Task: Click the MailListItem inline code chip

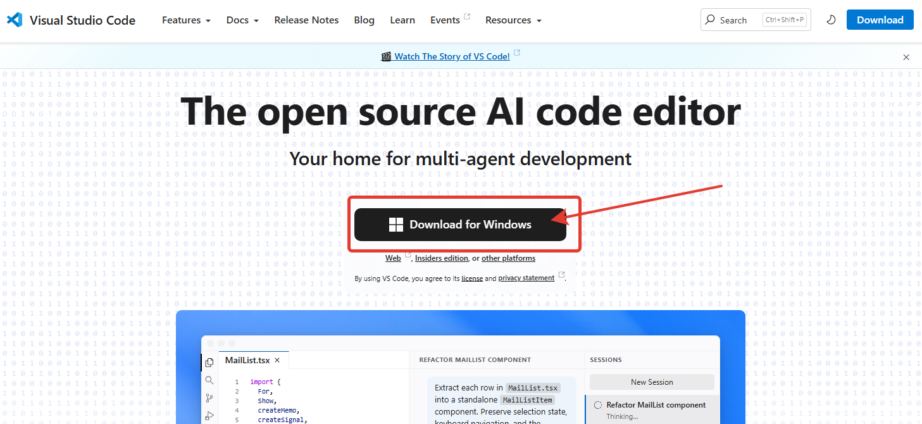Action: tap(526, 400)
